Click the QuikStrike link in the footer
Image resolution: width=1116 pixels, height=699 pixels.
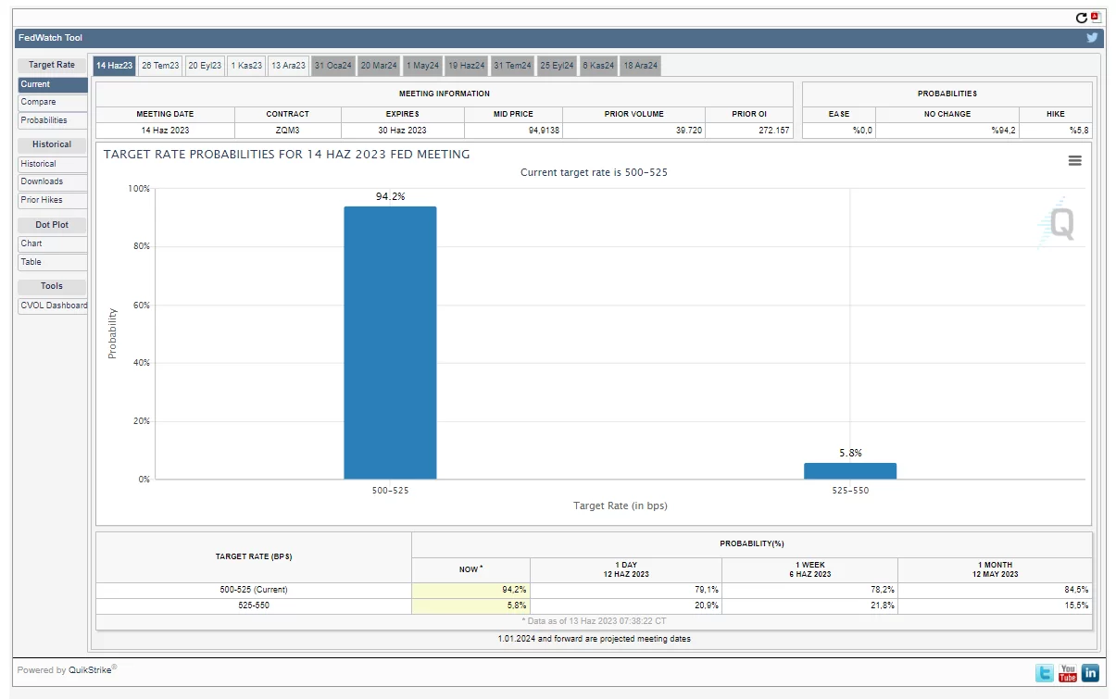pyautogui.click(x=90, y=670)
